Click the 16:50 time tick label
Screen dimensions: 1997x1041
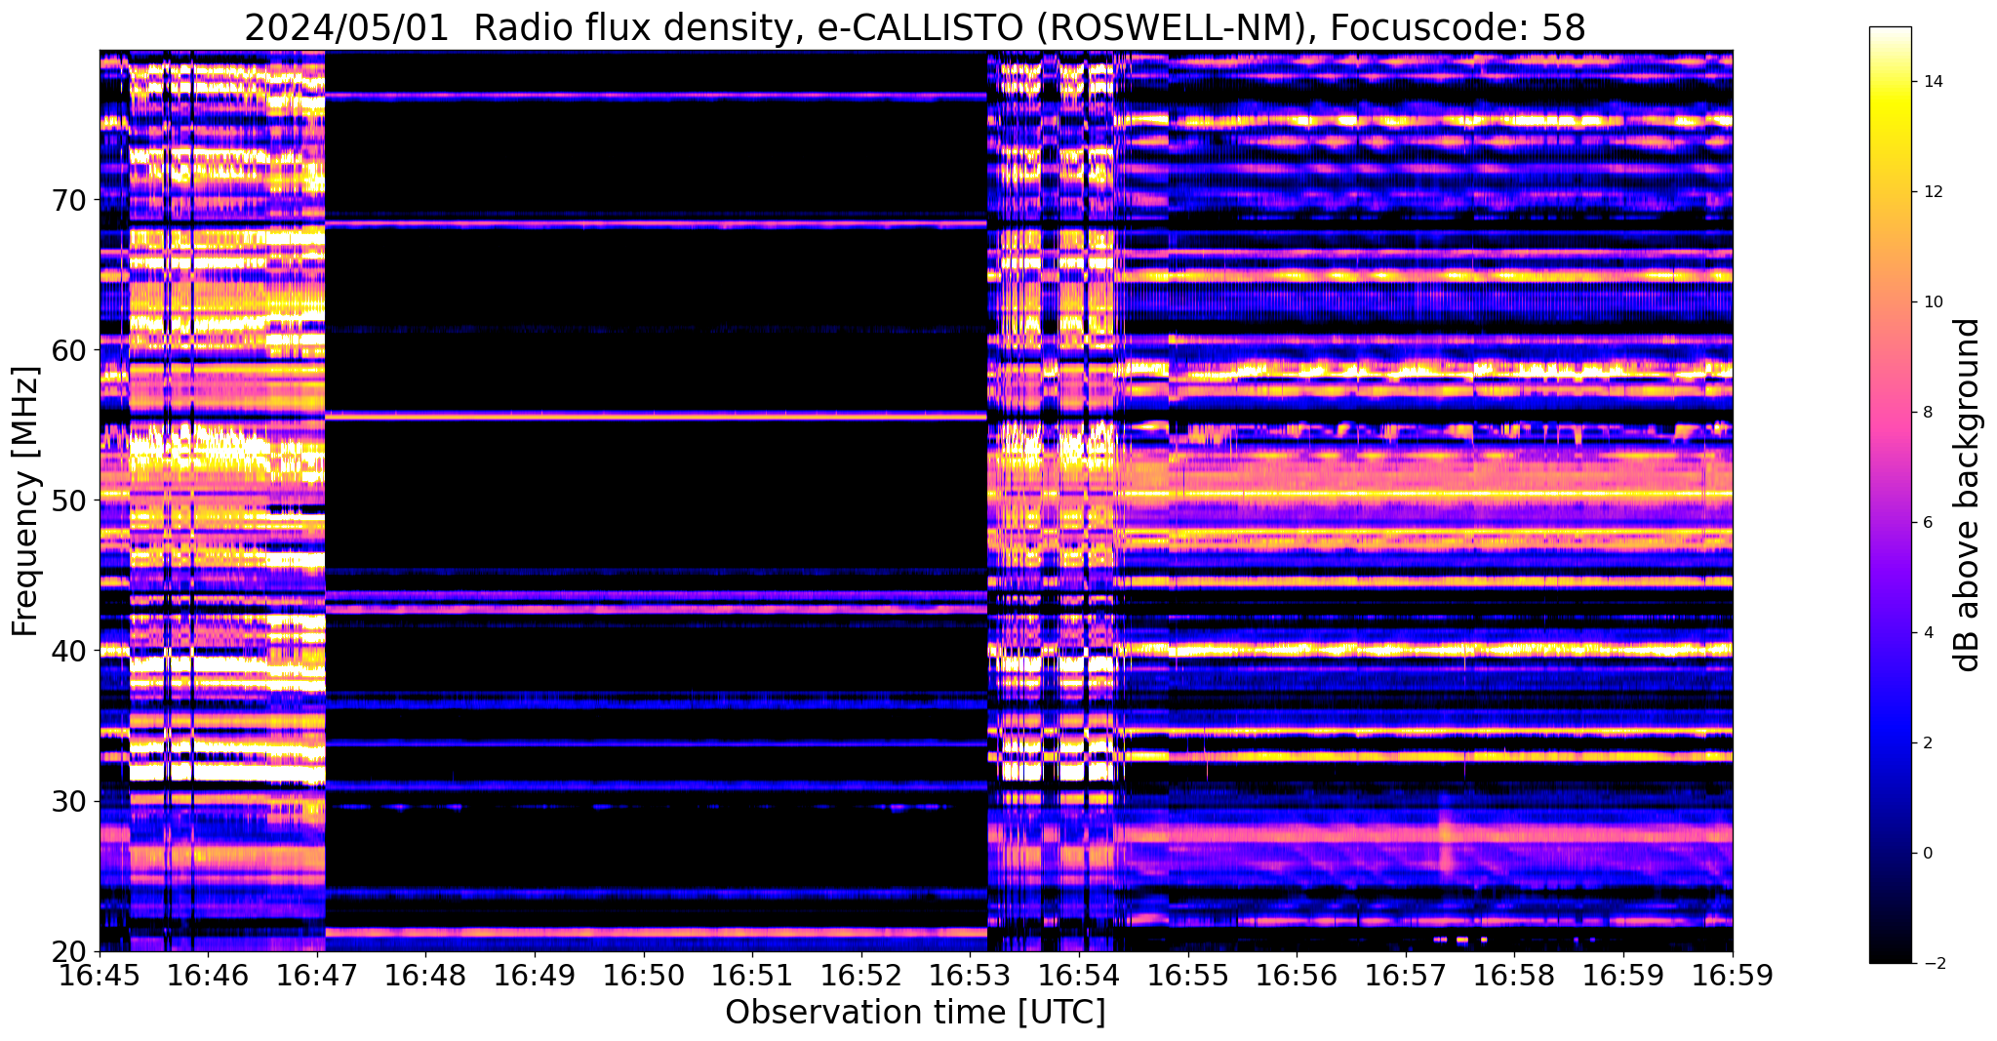[x=644, y=976]
